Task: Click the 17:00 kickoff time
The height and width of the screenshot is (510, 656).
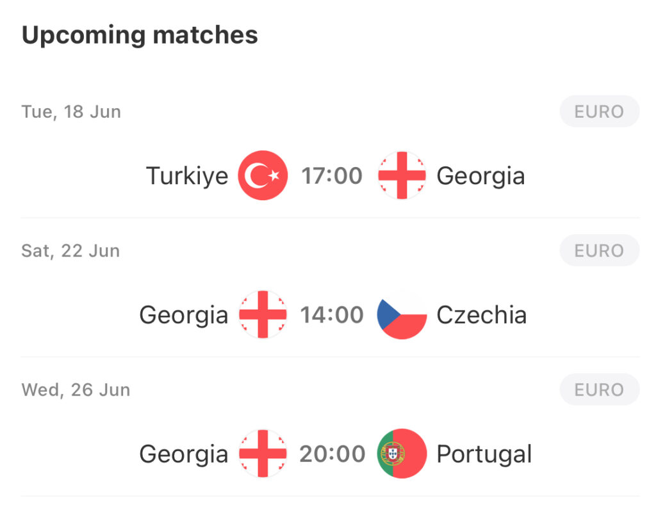Action: pos(332,175)
